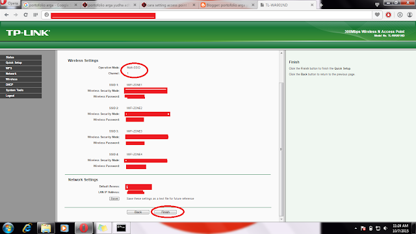Open the downloads icon in toolbar
Image resolution: width=416 pixels, height=234 pixels.
click(400, 15)
